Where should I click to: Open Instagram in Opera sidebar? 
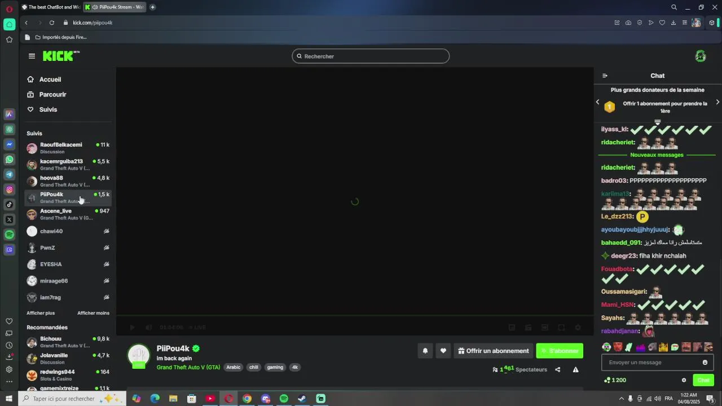tap(9, 189)
